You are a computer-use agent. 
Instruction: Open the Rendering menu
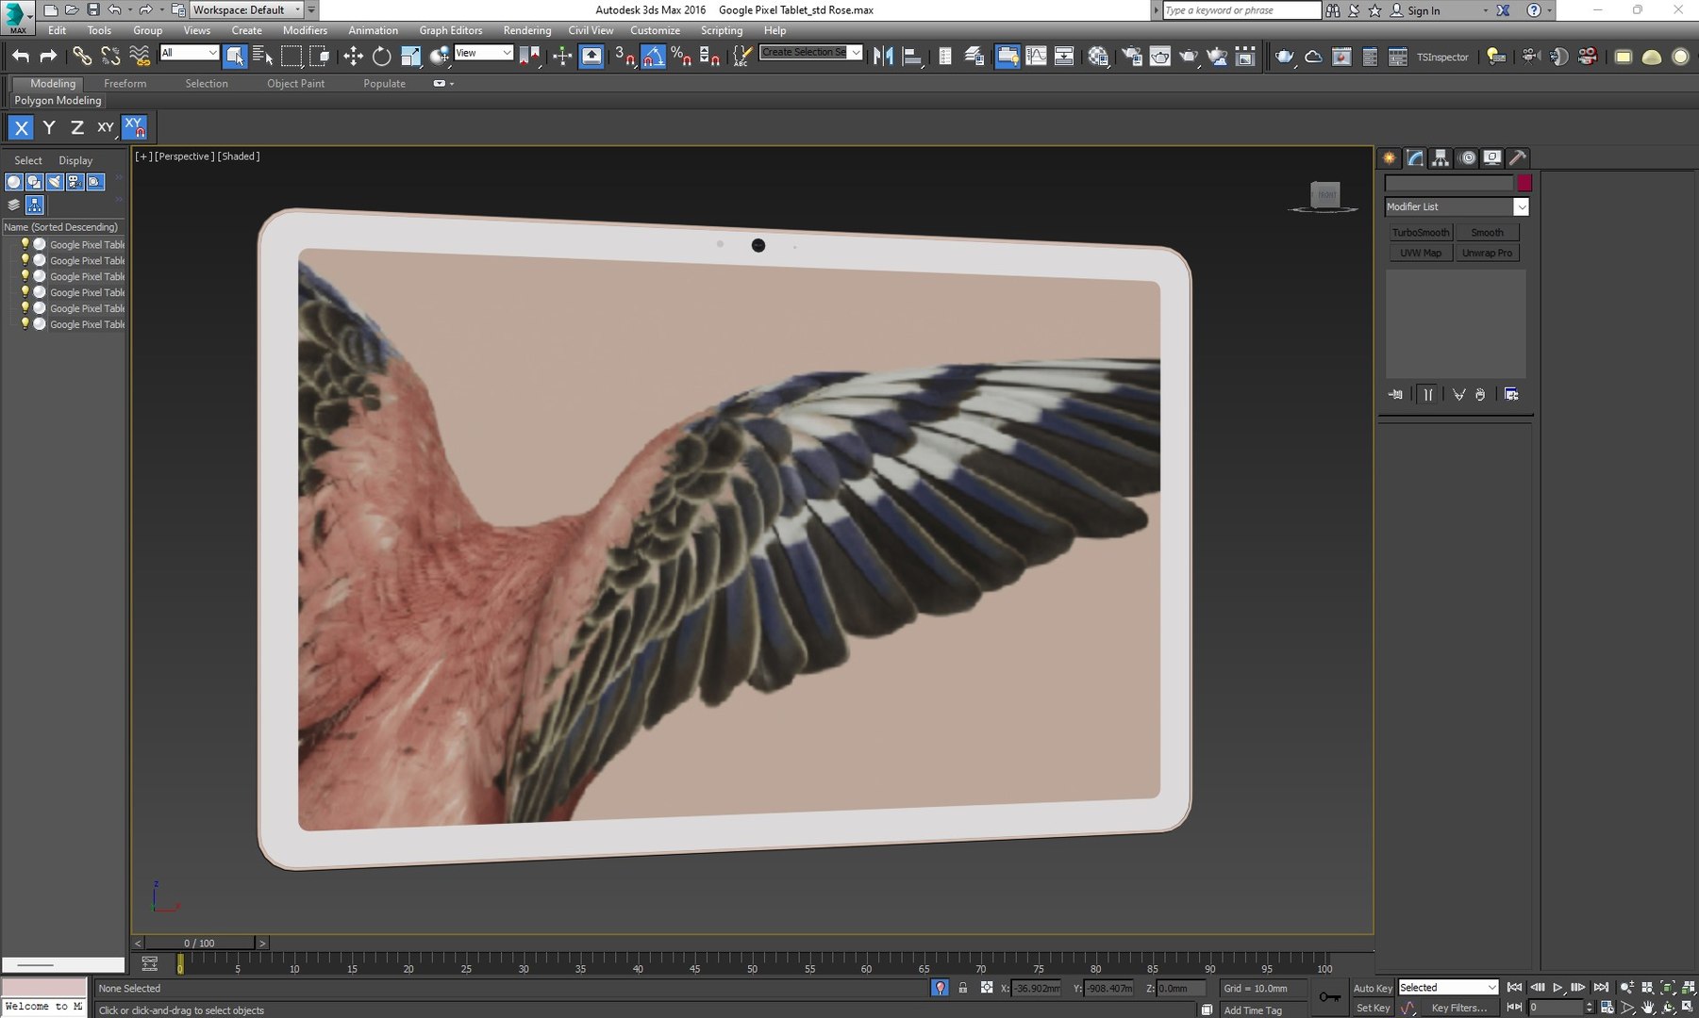(526, 30)
